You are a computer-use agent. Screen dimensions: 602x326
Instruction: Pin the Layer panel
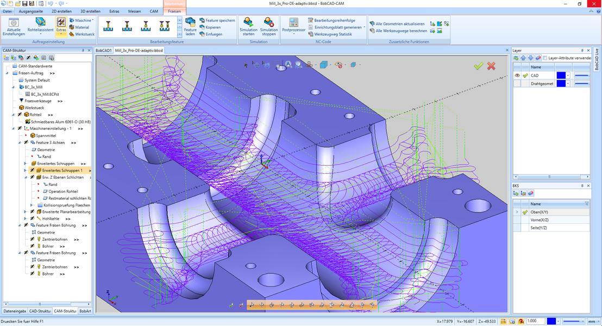point(582,51)
